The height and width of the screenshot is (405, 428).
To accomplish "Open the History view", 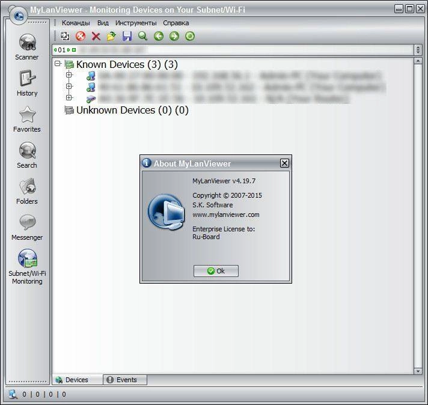I will 27,83.
